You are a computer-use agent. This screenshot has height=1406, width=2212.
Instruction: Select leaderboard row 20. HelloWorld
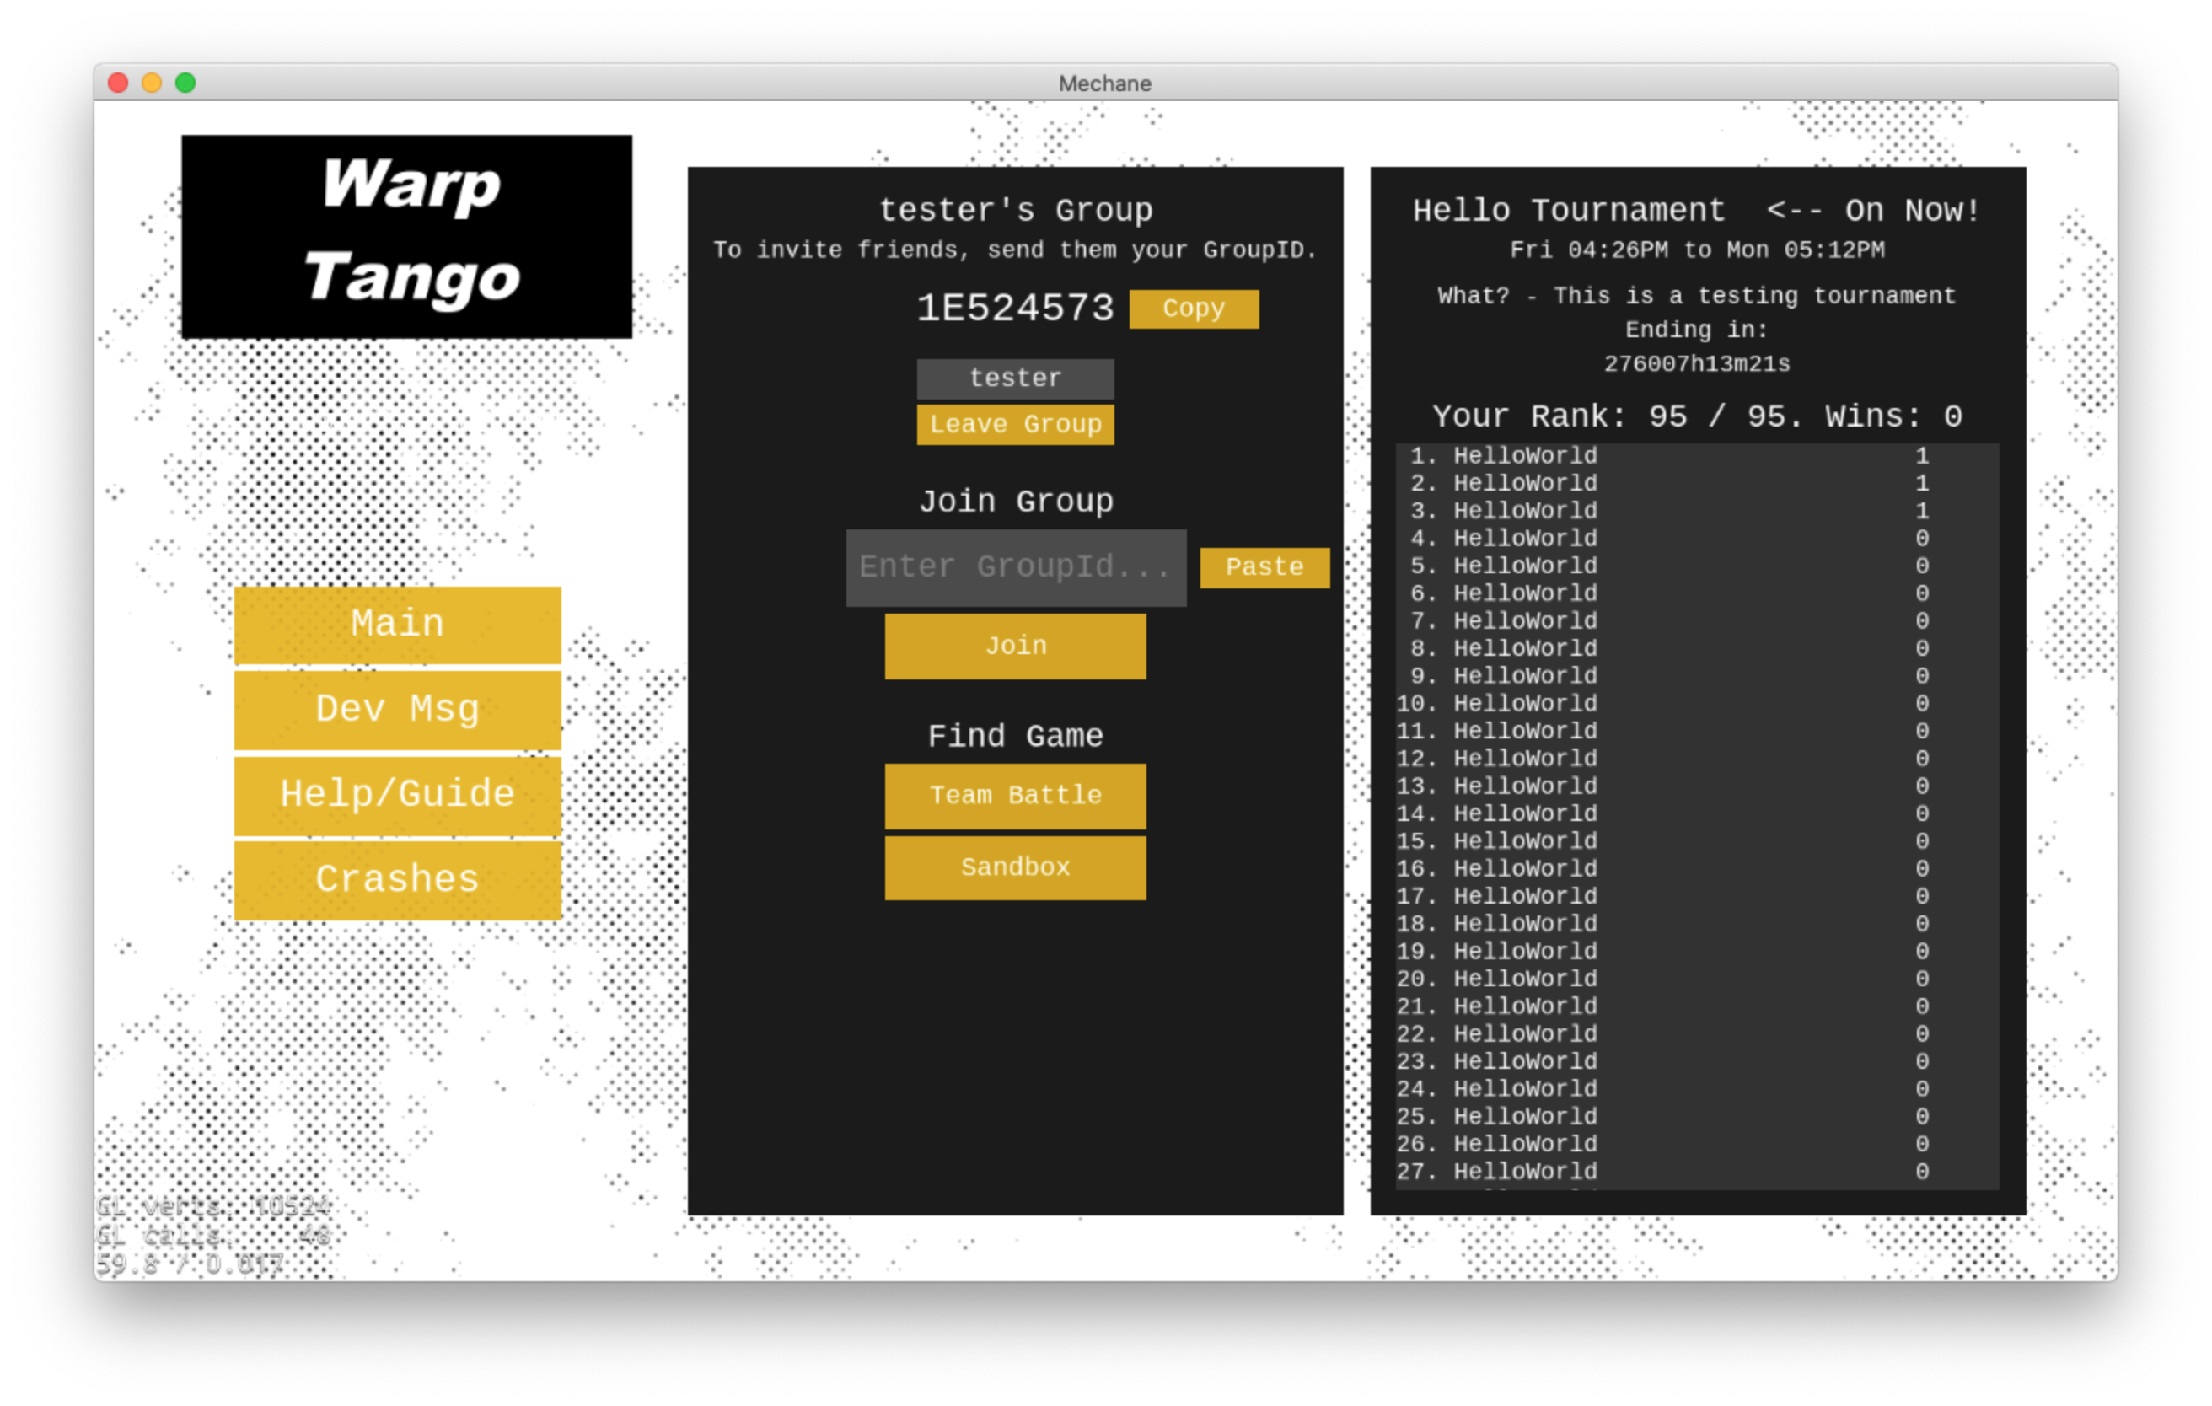pyautogui.click(x=1697, y=979)
